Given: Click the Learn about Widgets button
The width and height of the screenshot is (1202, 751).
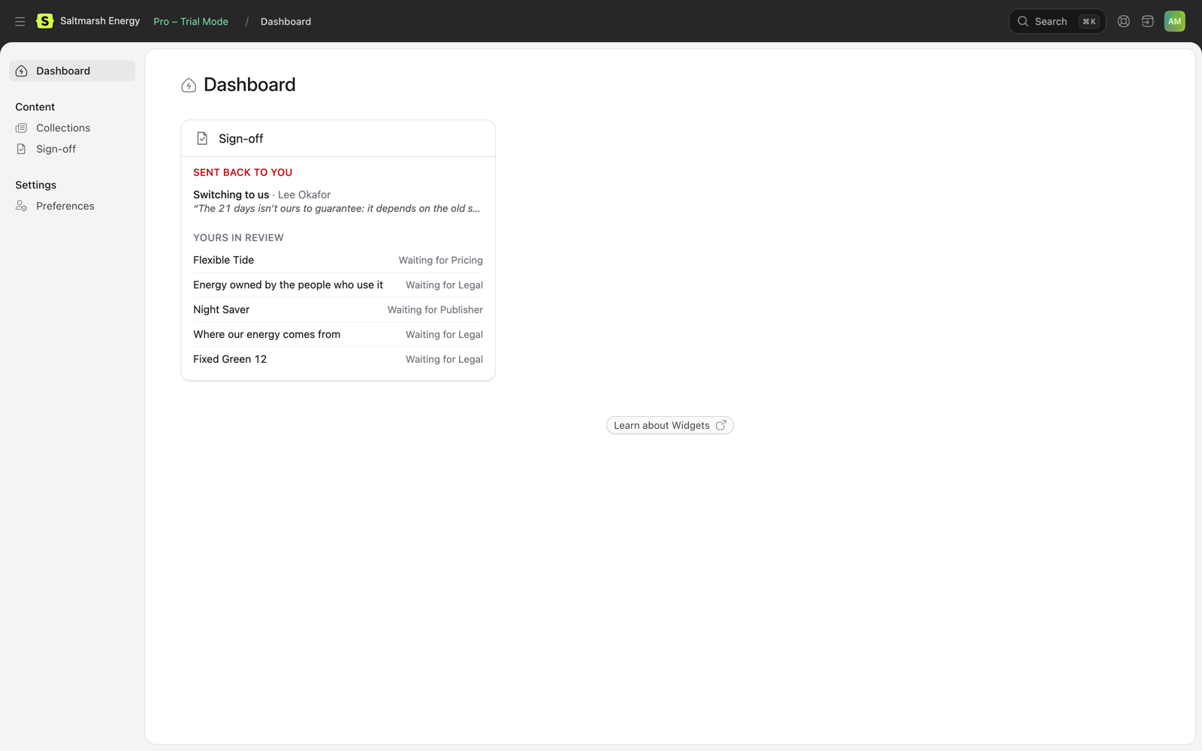Looking at the screenshot, I should [669, 426].
